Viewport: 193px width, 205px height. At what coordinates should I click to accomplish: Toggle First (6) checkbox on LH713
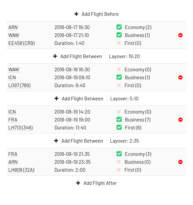[119, 127]
